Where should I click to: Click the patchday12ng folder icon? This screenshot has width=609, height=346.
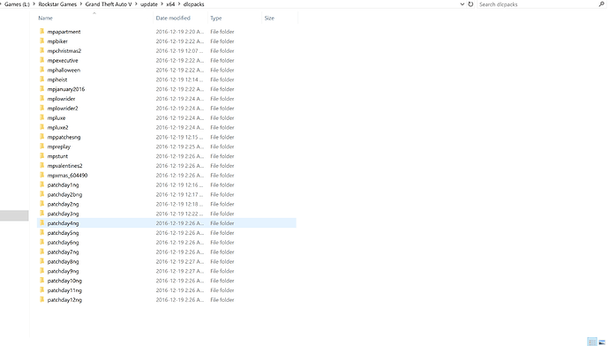pos(42,300)
